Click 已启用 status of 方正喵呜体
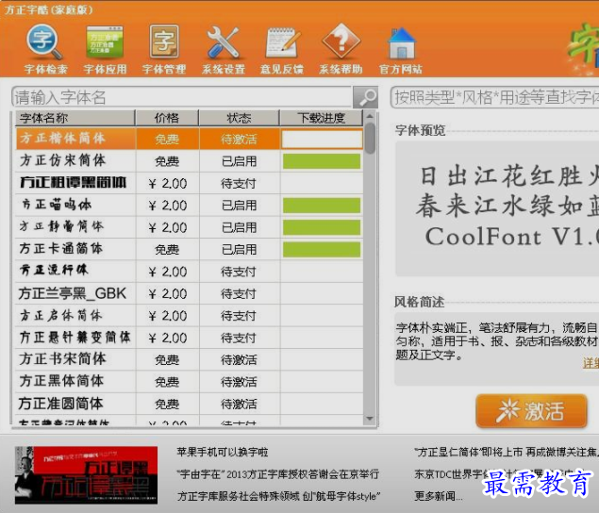 tap(239, 206)
